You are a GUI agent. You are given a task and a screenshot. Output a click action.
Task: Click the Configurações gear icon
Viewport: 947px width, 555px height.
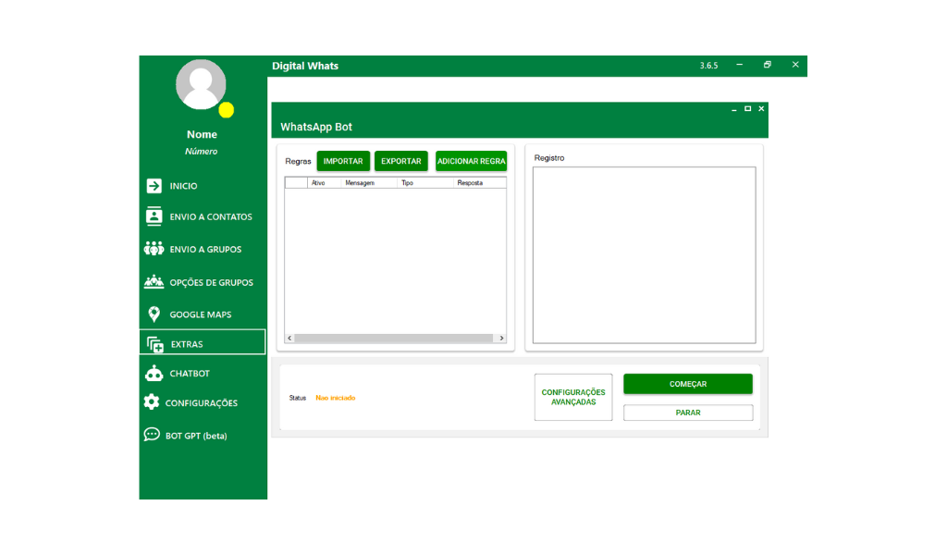[x=152, y=402]
